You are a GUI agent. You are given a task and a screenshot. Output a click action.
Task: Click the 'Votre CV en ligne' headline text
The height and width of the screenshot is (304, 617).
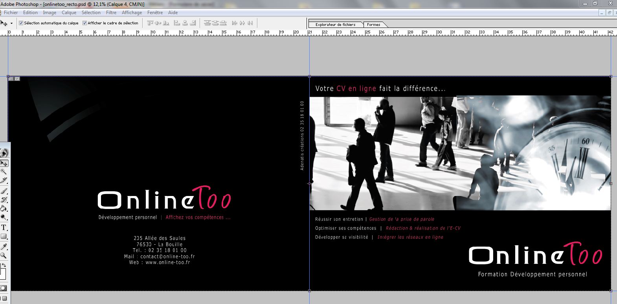pyautogui.click(x=380, y=89)
